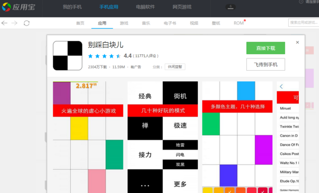319x193 pixels.
Task: Click the 4.4 rating score
Action: click(x=128, y=56)
